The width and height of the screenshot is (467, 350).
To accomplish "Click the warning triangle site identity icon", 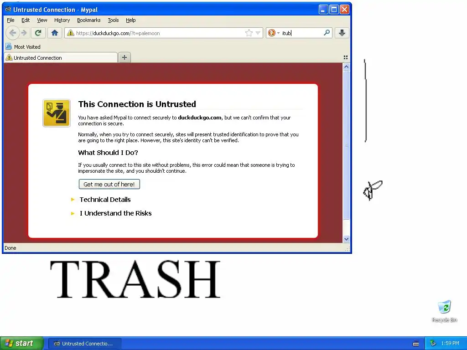I will coord(71,33).
